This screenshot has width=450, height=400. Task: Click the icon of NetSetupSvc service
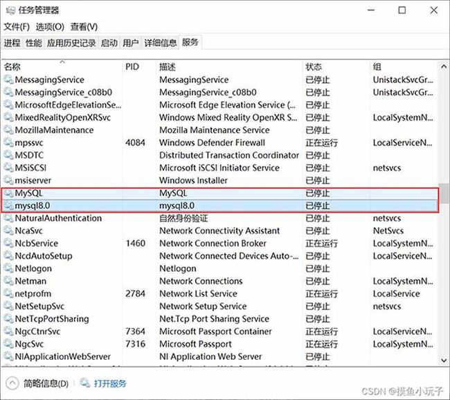point(8,306)
